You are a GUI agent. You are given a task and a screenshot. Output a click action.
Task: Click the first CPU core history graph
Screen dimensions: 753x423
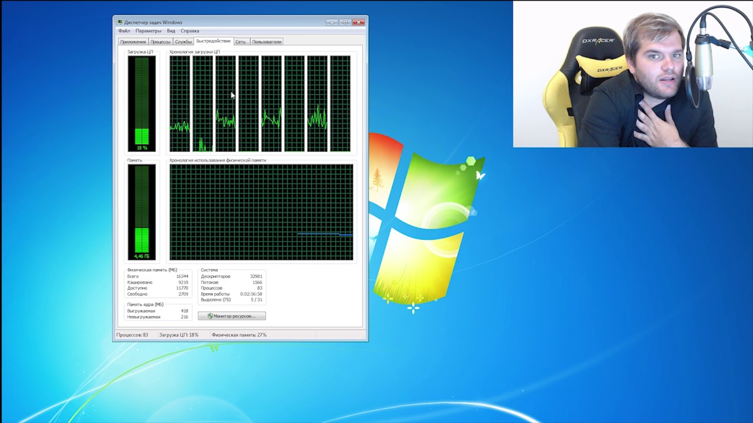[180, 103]
